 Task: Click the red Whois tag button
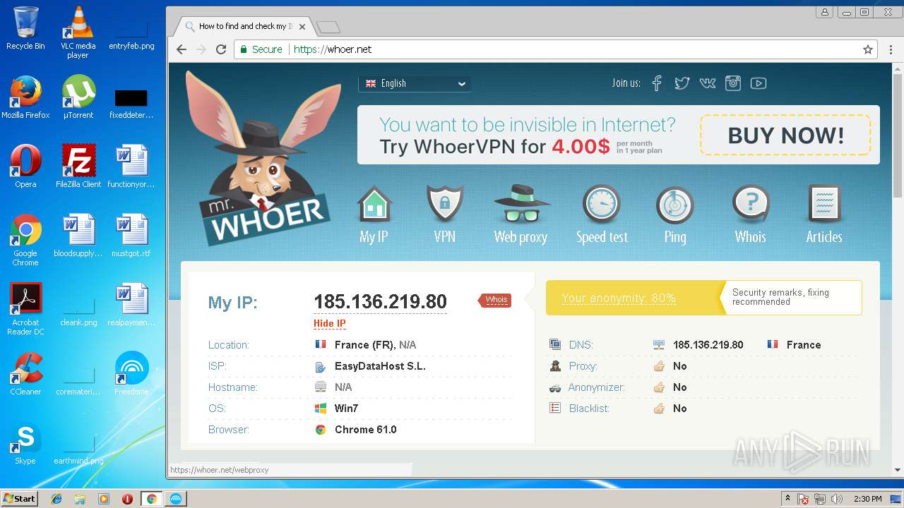(x=495, y=300)
